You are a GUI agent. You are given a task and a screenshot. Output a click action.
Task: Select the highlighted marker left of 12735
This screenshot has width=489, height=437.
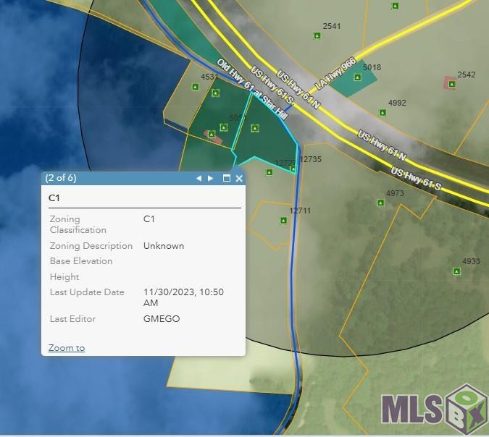point(293,169)
